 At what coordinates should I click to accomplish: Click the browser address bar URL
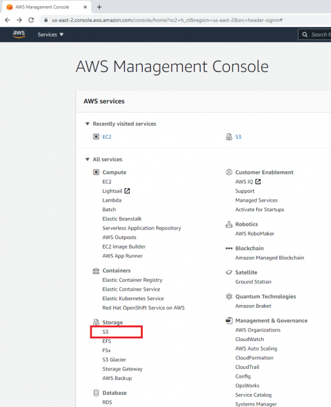(167, 20)
